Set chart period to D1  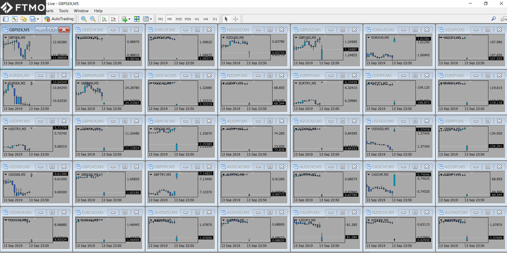coord(215,19)
